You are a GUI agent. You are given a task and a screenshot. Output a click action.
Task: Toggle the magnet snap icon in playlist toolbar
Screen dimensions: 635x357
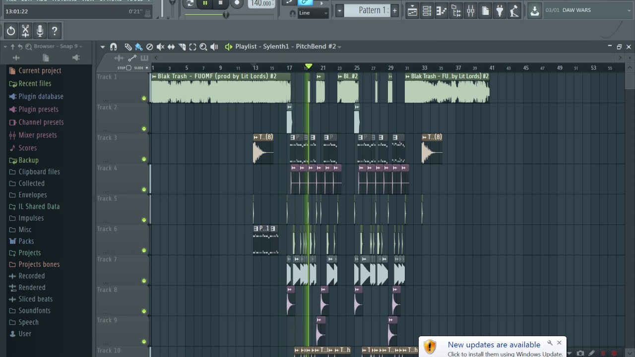(114, 47)
